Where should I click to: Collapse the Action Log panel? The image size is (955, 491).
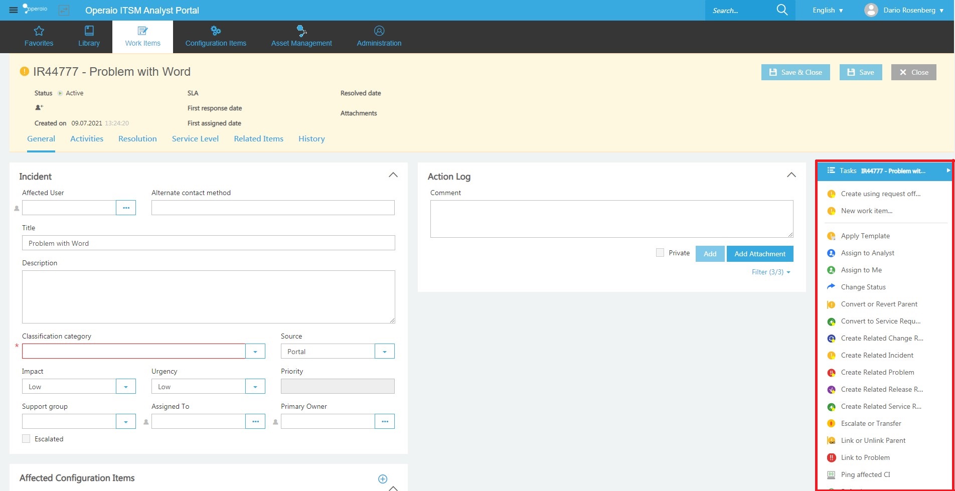point(791,175)
